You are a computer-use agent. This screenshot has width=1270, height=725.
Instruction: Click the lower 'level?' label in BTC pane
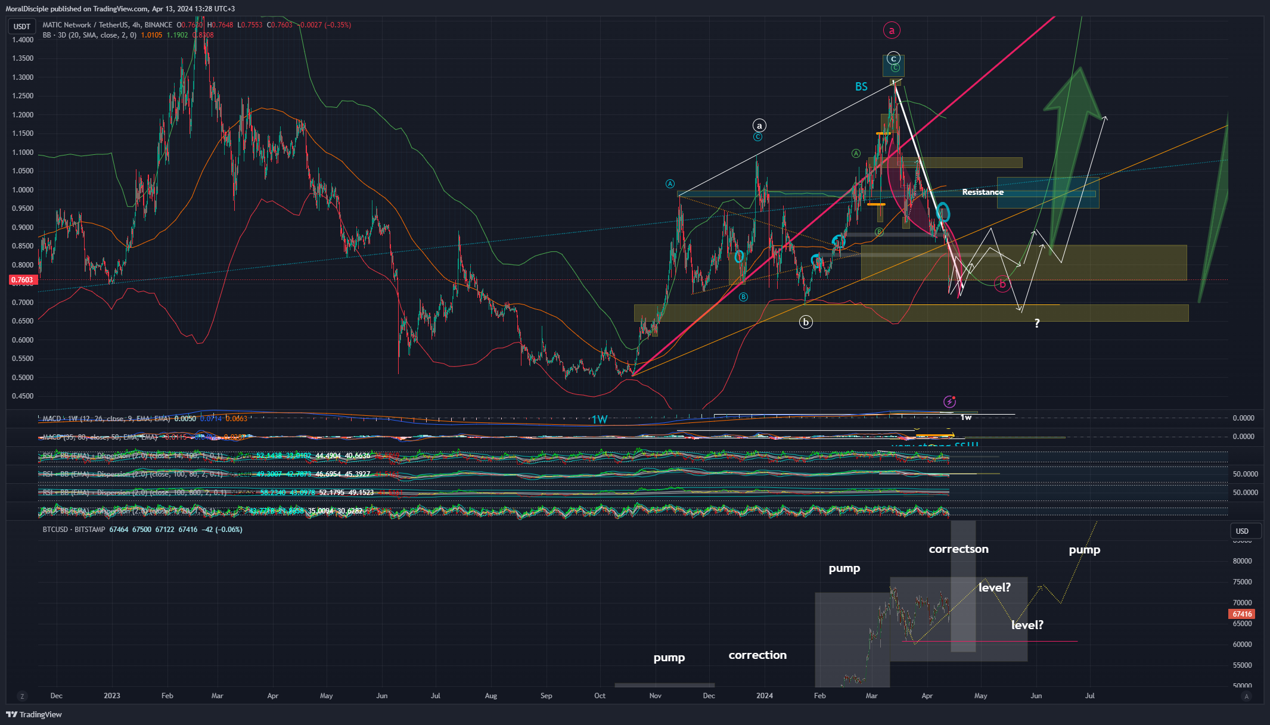click(x=1027, y=625)
